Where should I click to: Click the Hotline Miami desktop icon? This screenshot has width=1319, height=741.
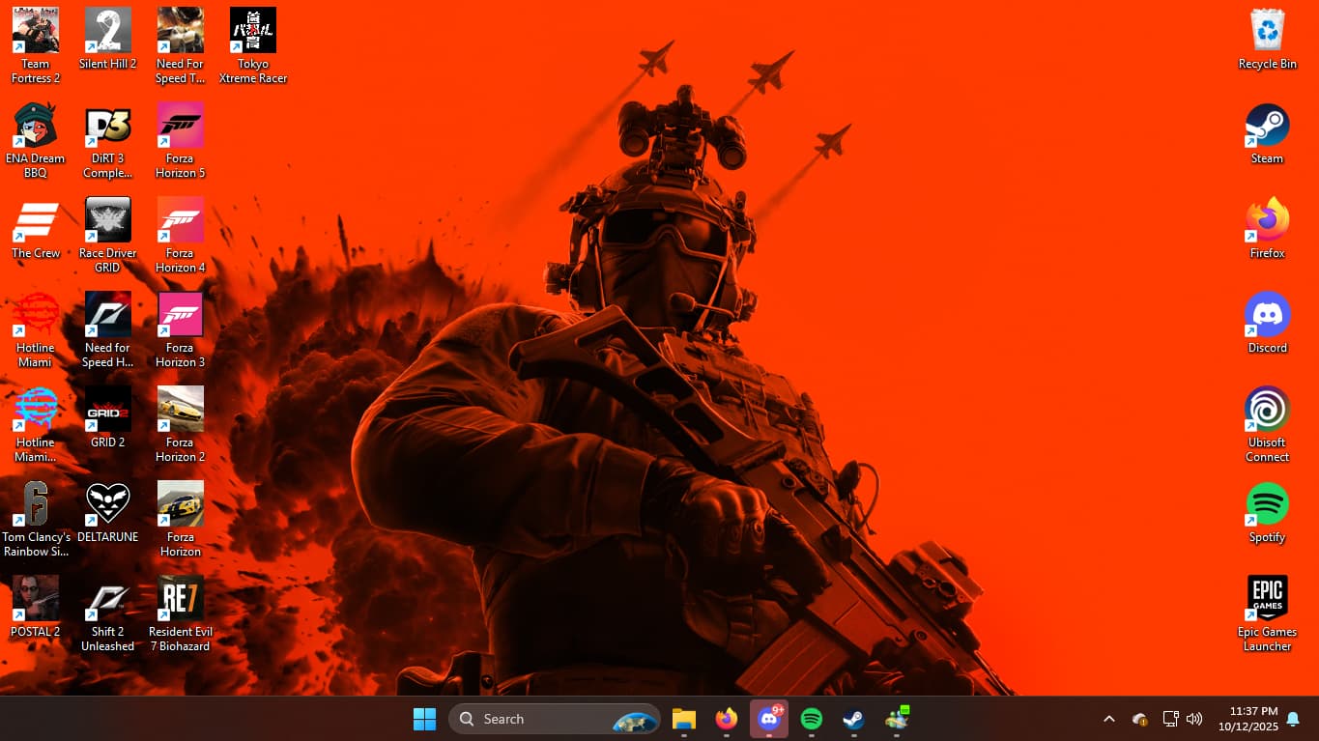(36, 316)
